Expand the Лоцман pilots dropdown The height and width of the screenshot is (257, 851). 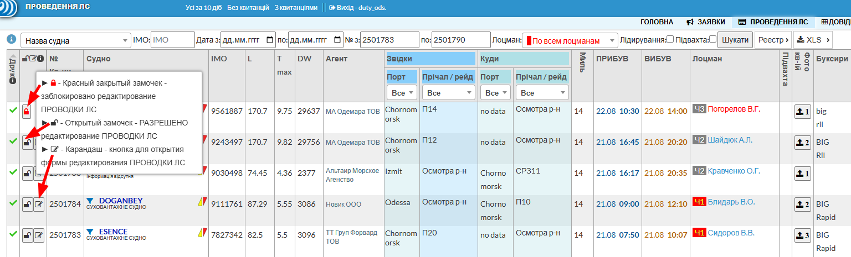click(570, 40)
